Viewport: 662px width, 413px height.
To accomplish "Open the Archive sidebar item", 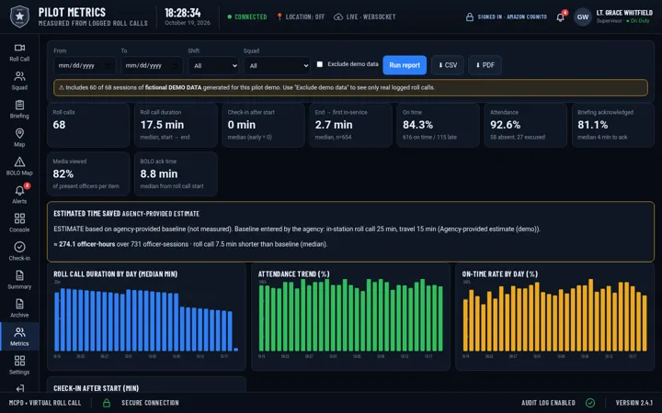I will coord(19,308).
